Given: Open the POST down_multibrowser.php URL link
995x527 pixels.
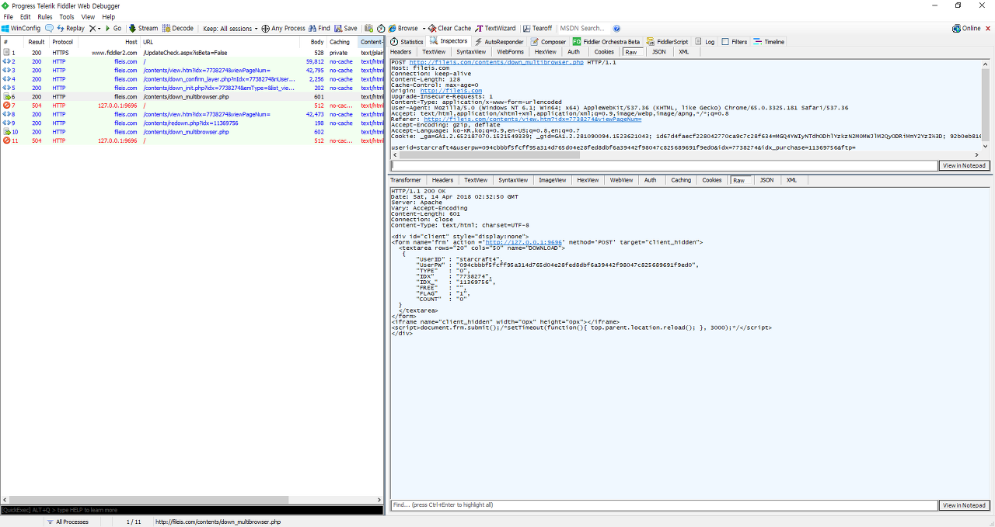Looking at the screenshot, I should tap(496, 62).
